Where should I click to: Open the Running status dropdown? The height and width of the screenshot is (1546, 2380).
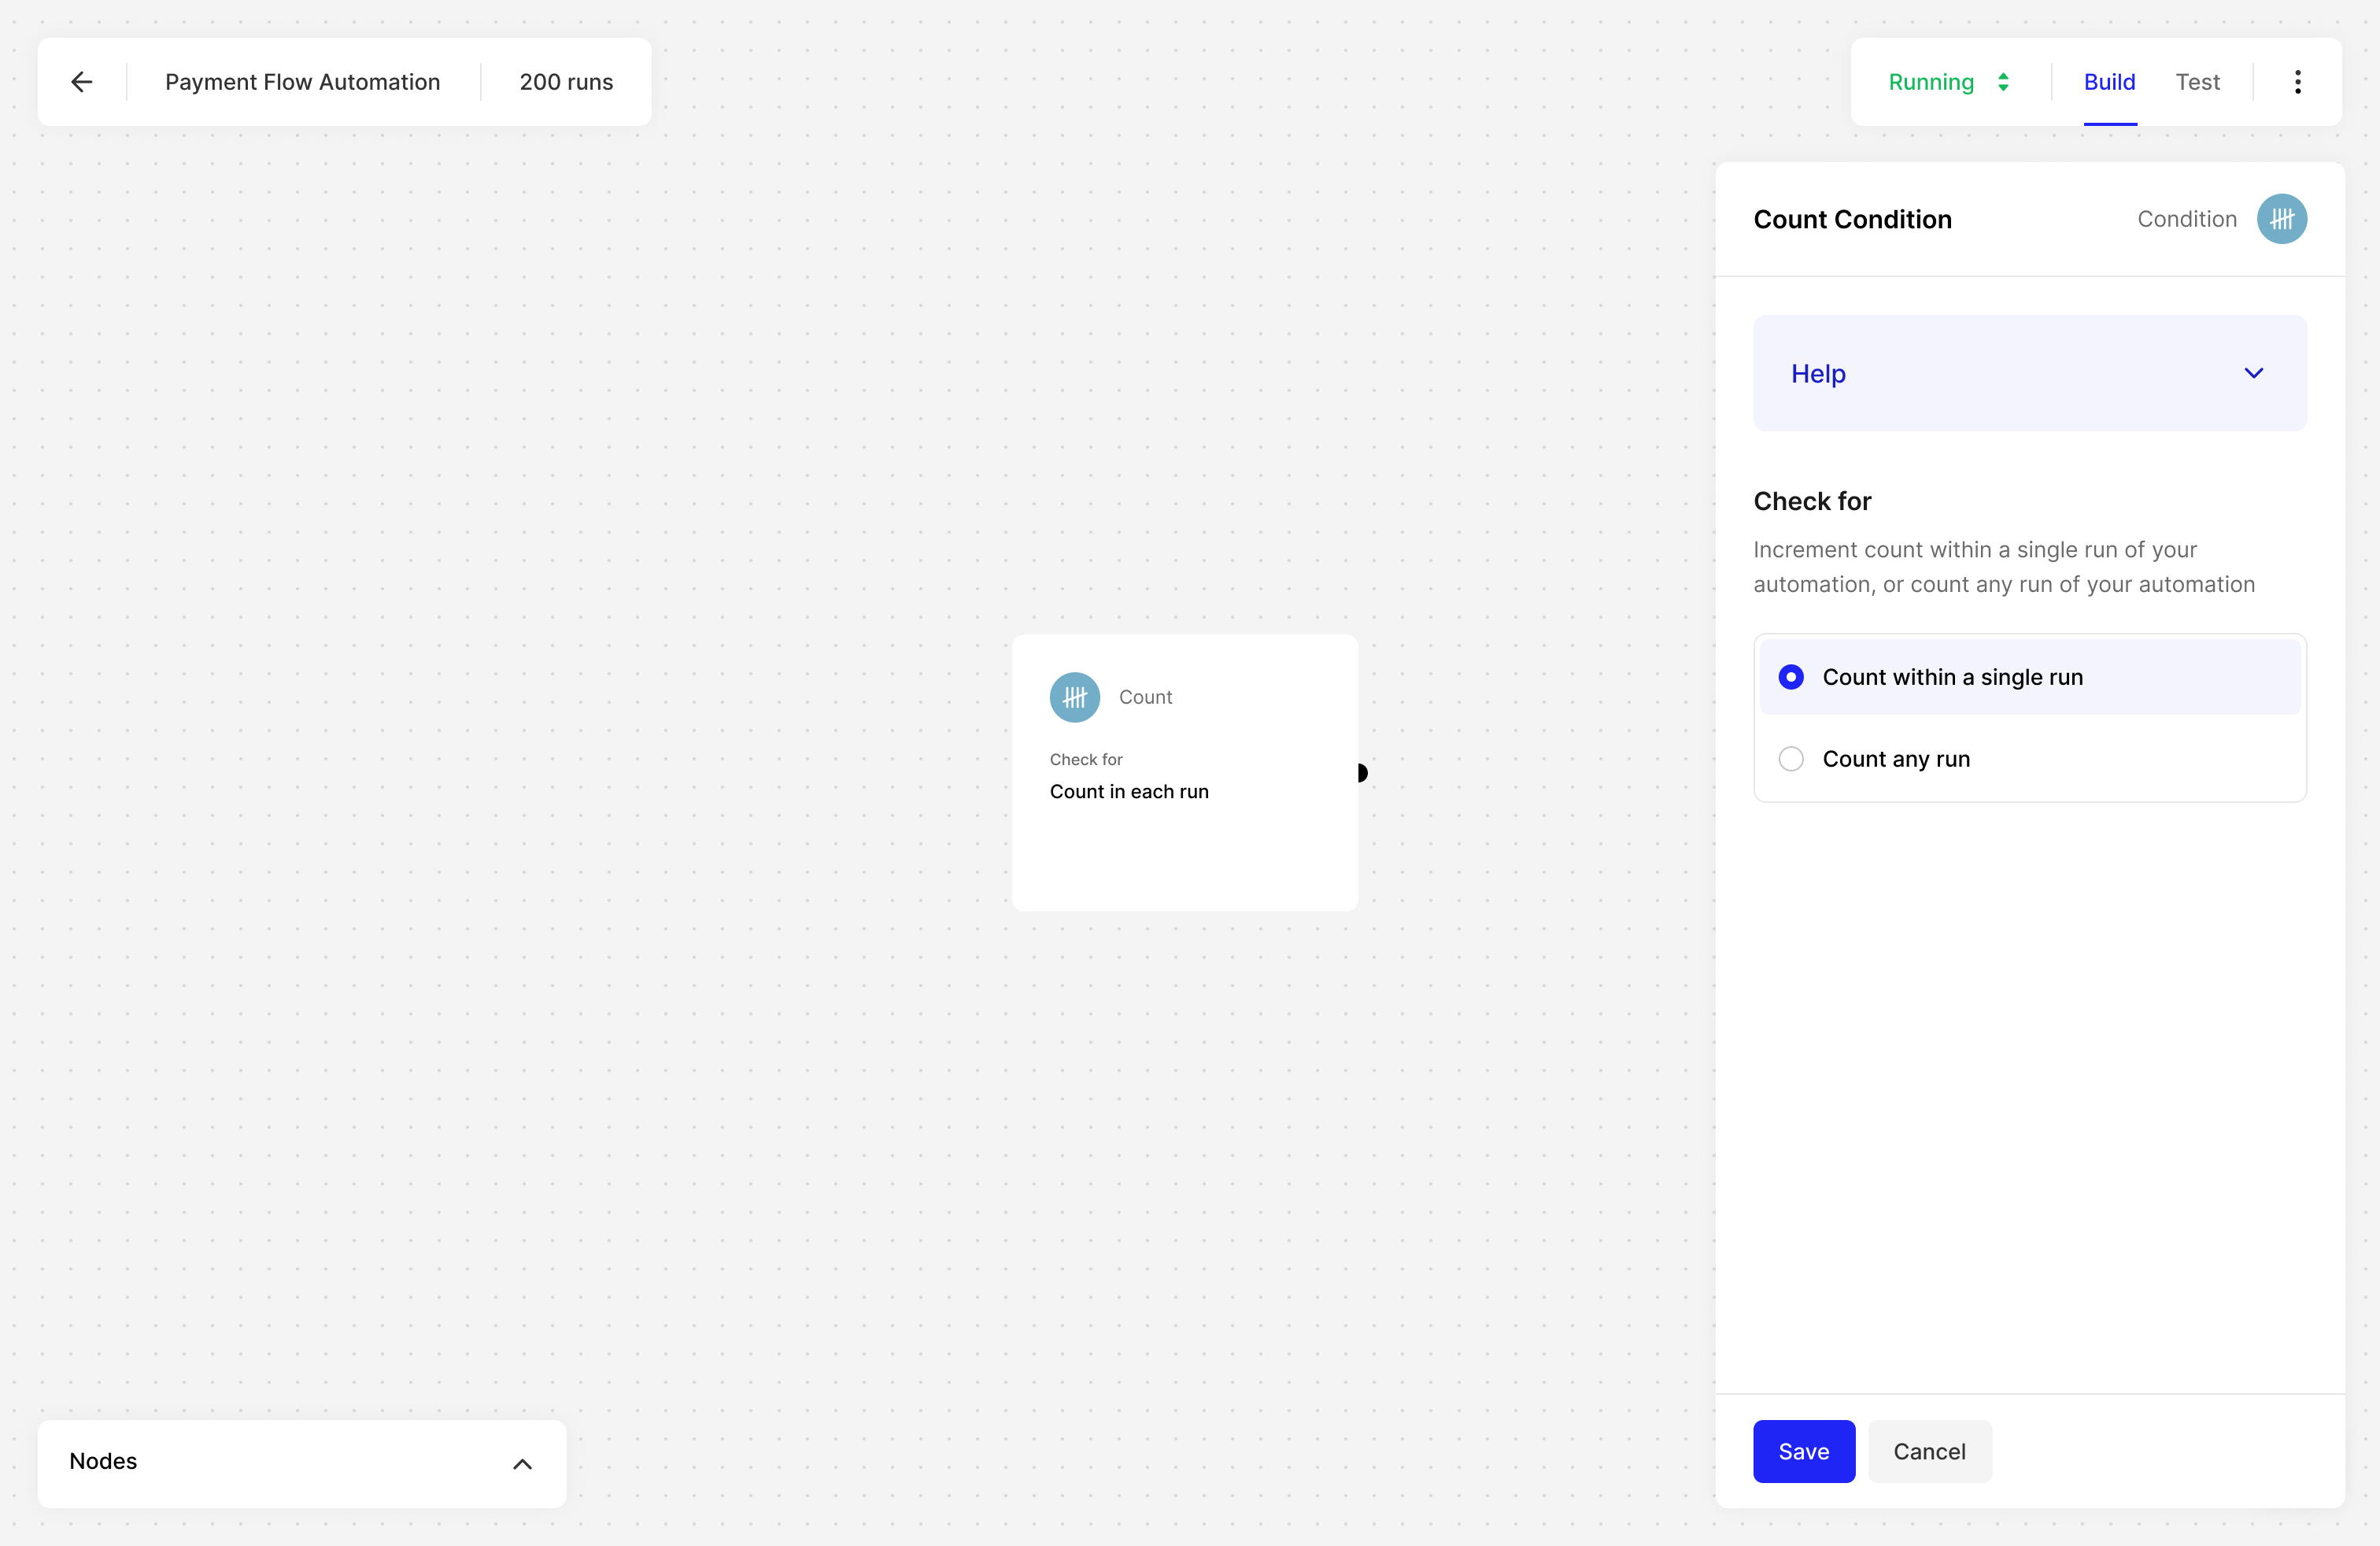click(1931, 82)
